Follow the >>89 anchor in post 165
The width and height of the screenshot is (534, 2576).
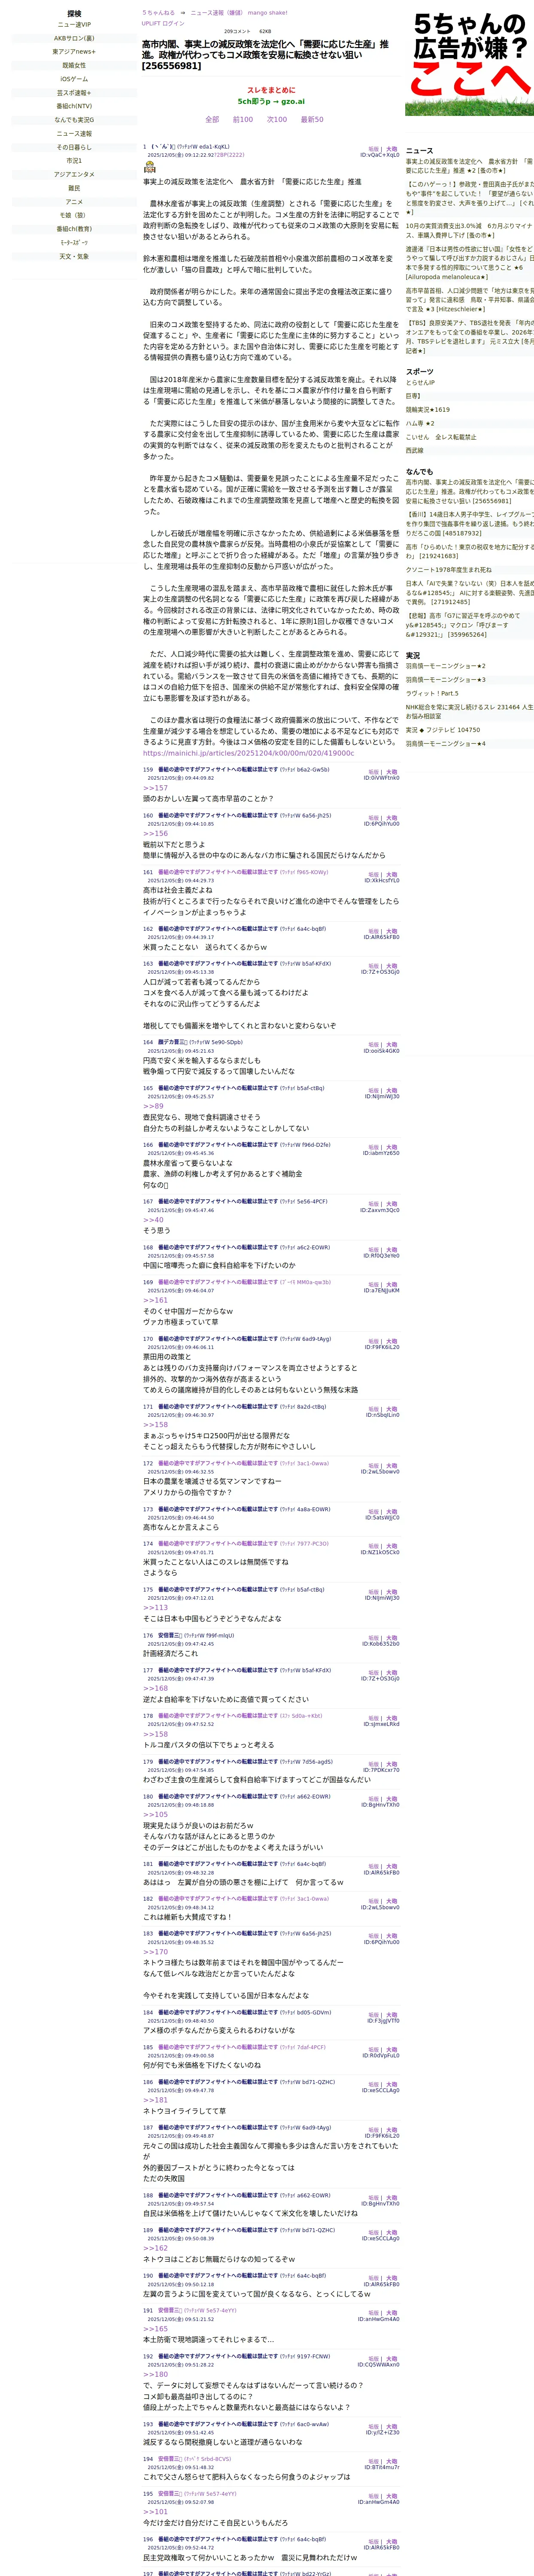(153, 1106)
